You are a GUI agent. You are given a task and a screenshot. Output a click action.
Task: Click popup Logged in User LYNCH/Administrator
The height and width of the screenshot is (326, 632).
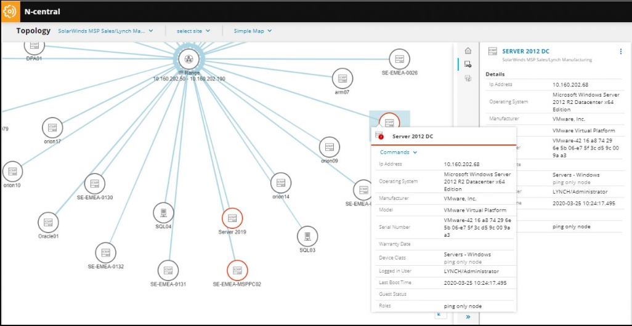coord(471,271)
